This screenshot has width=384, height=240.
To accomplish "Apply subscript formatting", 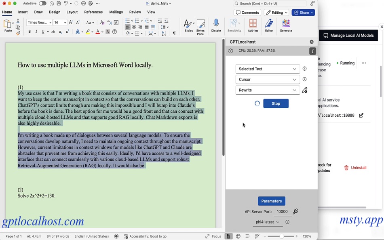I will click(x=60, y=32).
